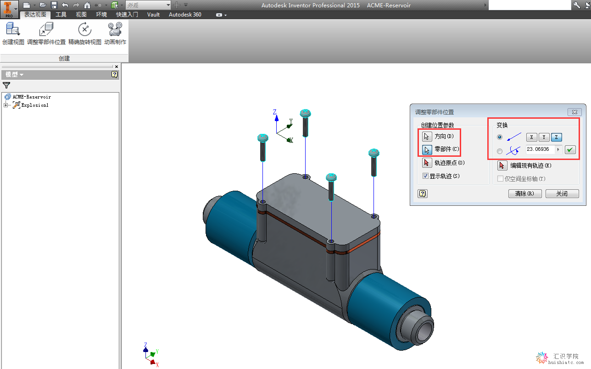The image size is (591, 369).
Task: Switch to the 表达视图 ribbon tab
Action: pyautogui.click(x=35, y=15)
